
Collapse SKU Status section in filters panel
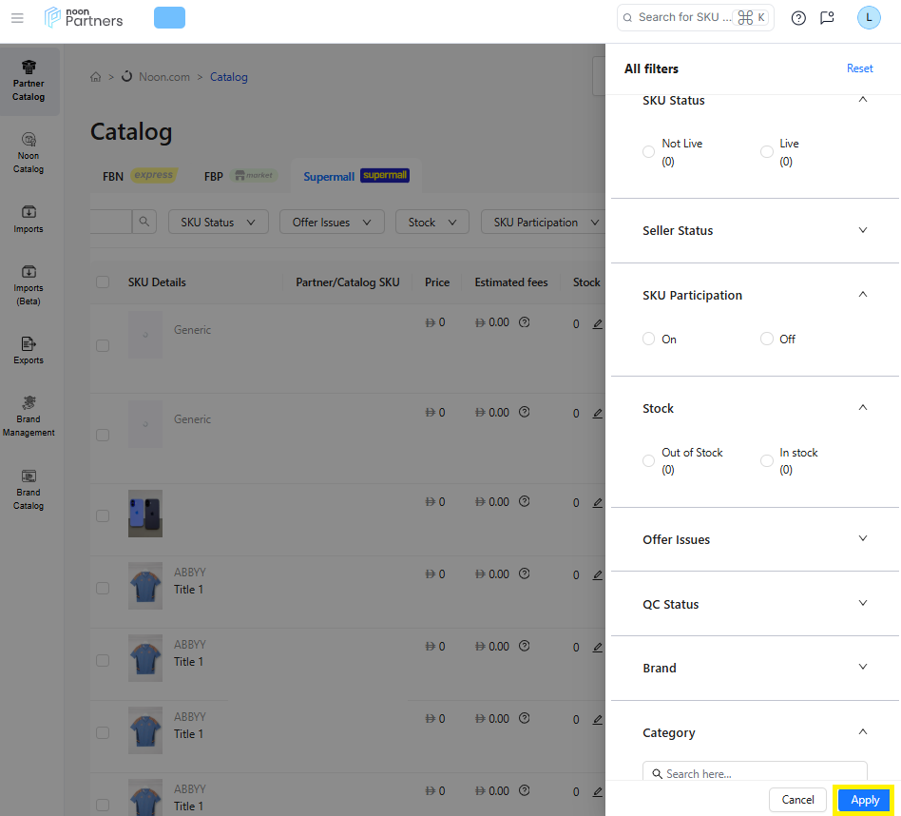[862, 100]
